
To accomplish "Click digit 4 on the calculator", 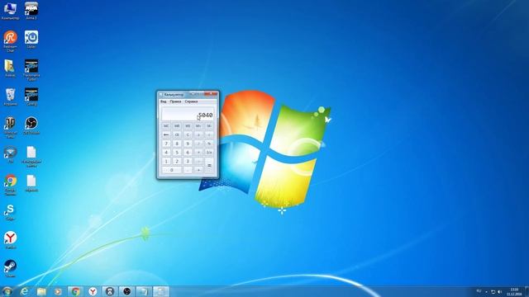I will point(166,152).
